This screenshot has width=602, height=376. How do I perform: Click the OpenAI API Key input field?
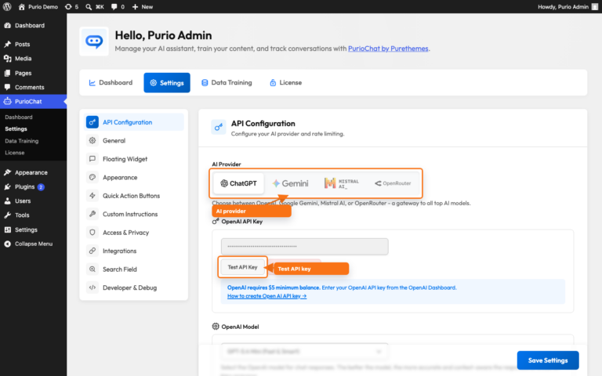coord(304,246)
